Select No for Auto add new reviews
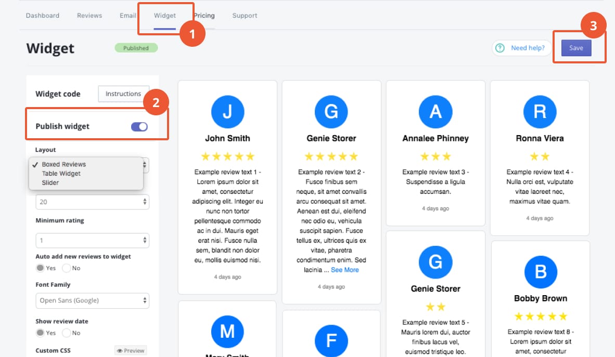This screenshot has width=615, height=357. (66, 268)
